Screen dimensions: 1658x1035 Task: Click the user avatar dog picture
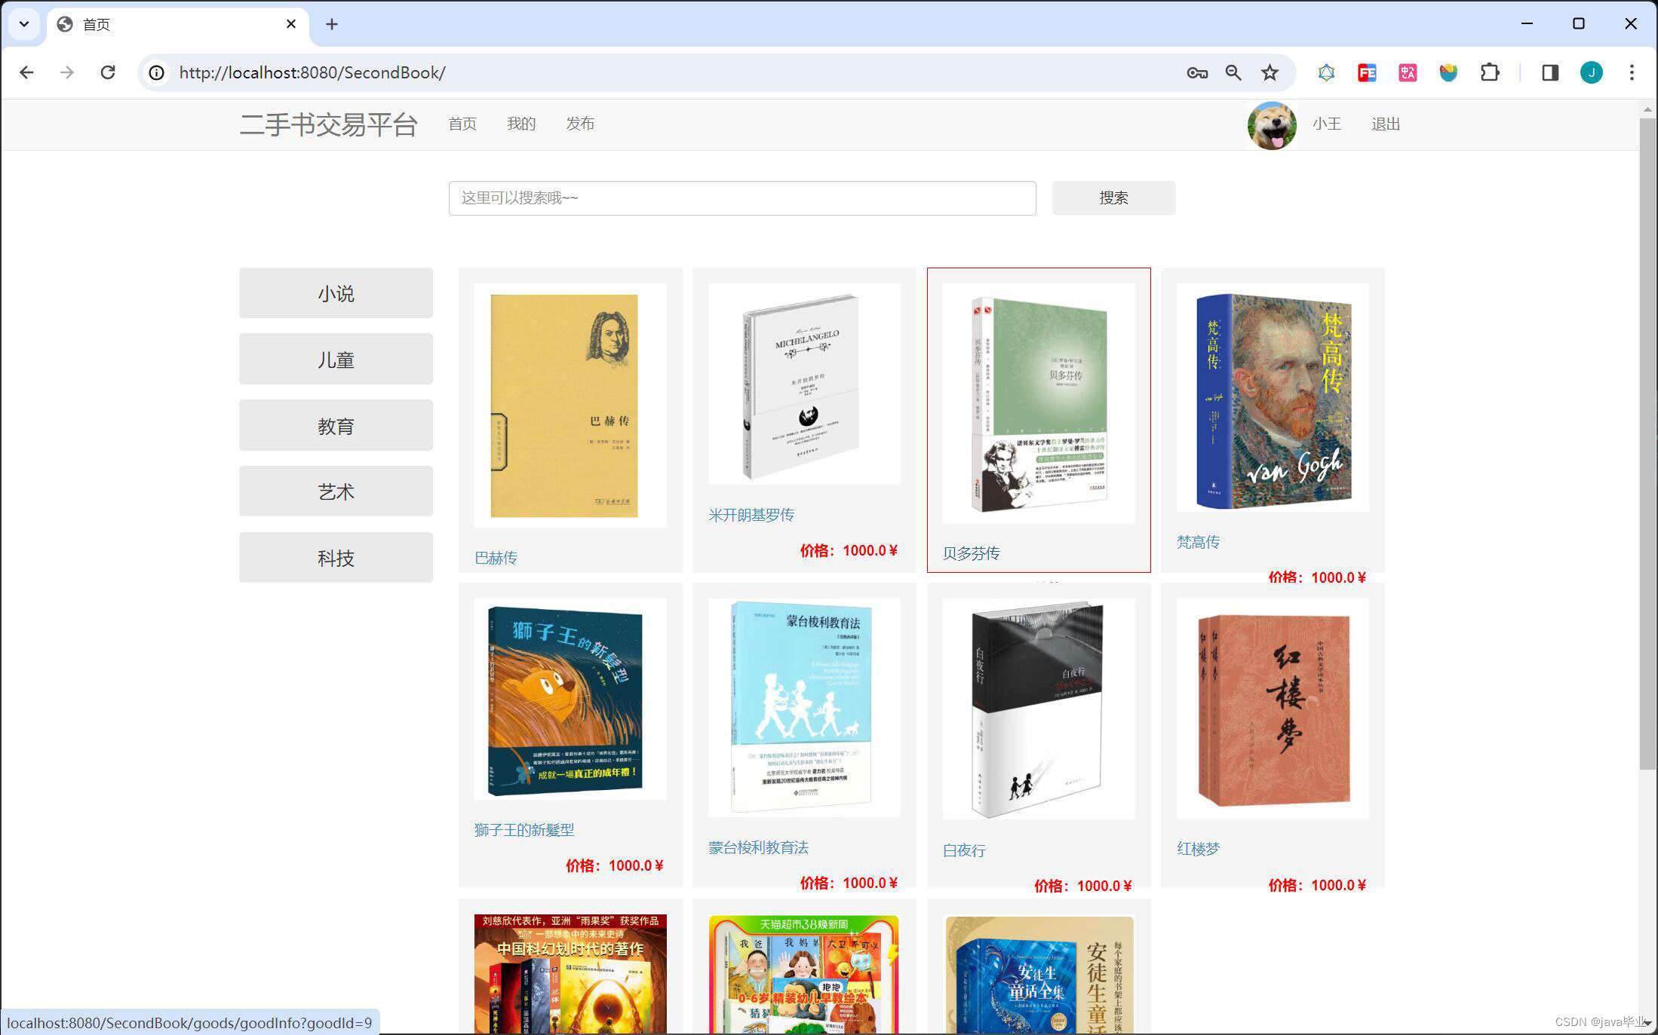[x=1272, y=125]
